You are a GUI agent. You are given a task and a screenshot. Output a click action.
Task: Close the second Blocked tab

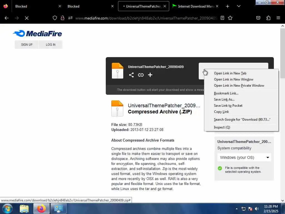tap(112, 6)
